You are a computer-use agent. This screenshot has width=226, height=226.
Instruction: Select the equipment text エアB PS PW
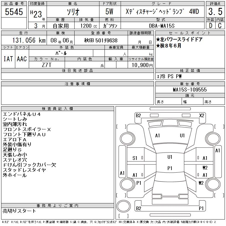(169, 76)
